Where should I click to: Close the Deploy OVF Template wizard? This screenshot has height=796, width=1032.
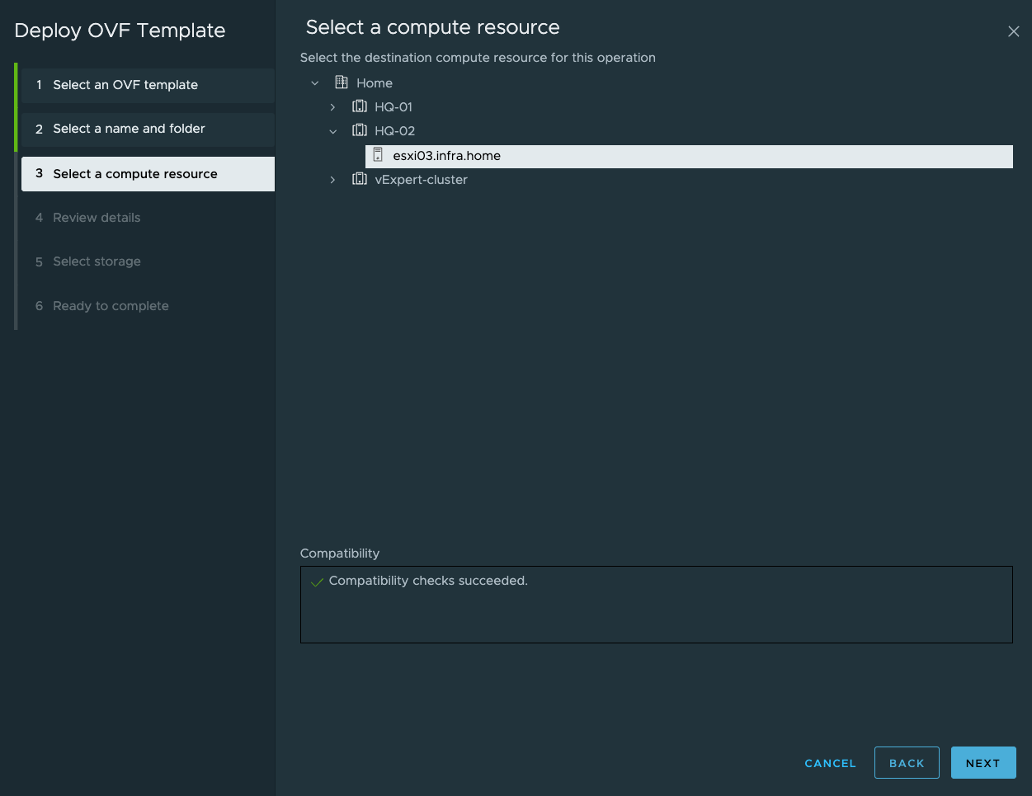pos(1013,31)
